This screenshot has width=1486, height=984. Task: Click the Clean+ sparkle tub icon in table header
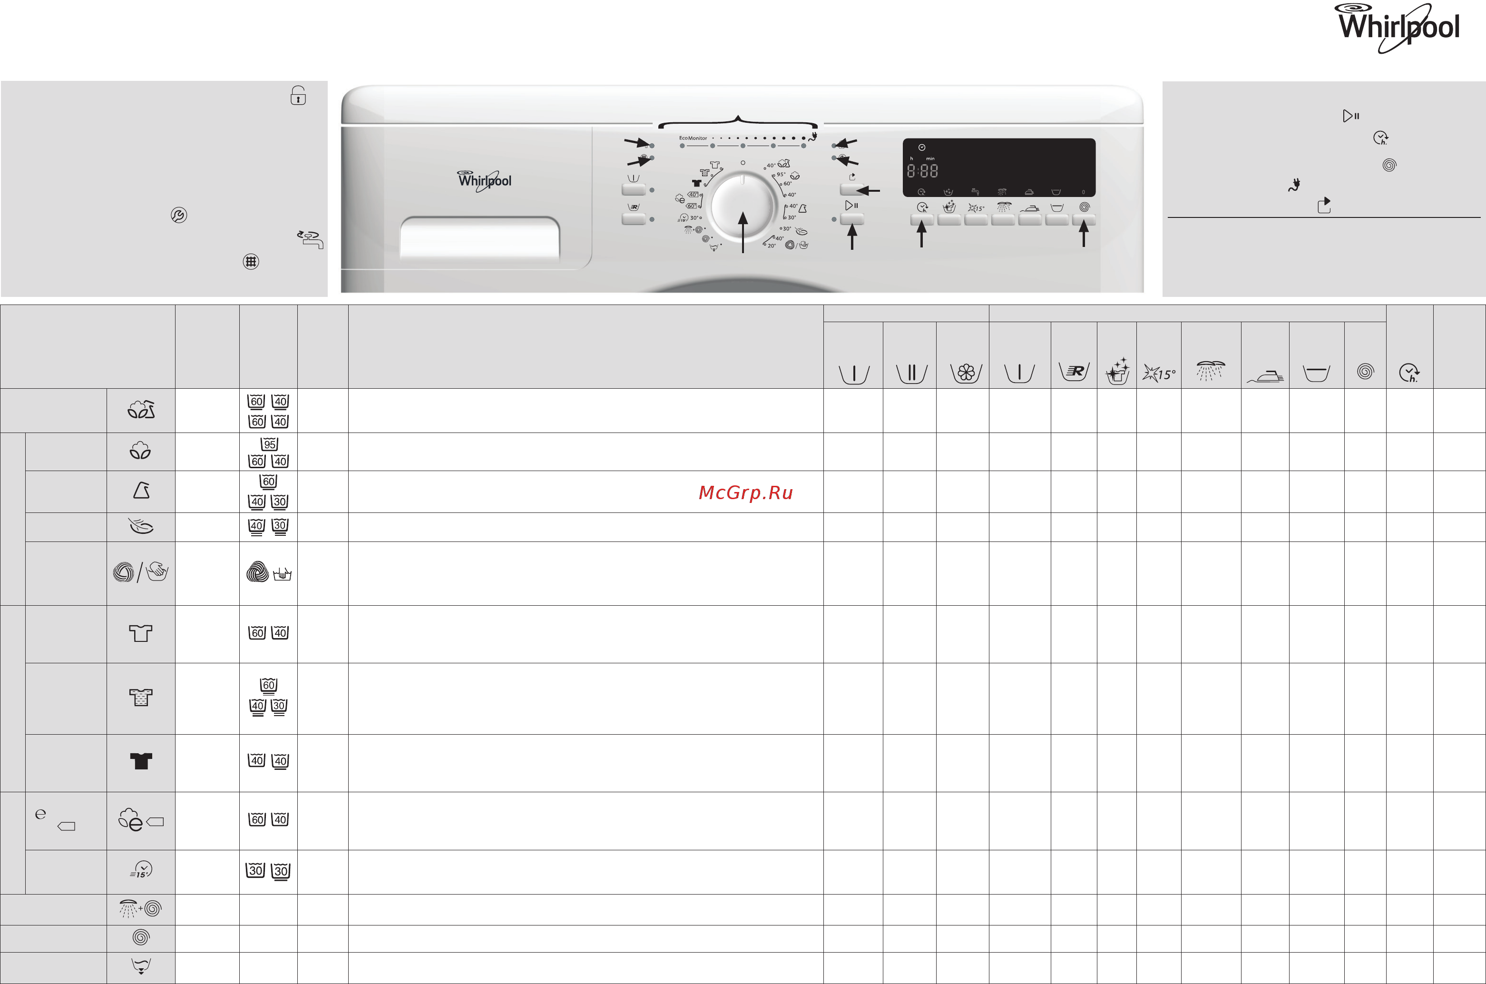1117,371
